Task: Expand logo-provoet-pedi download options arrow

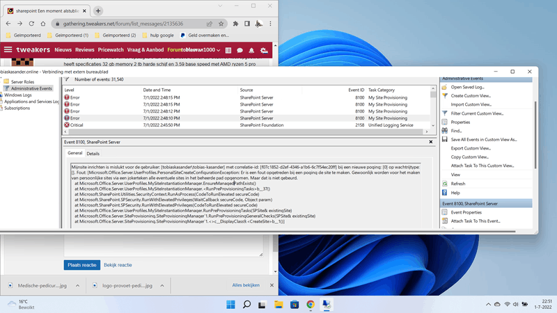Action: (x=162, y=286)
